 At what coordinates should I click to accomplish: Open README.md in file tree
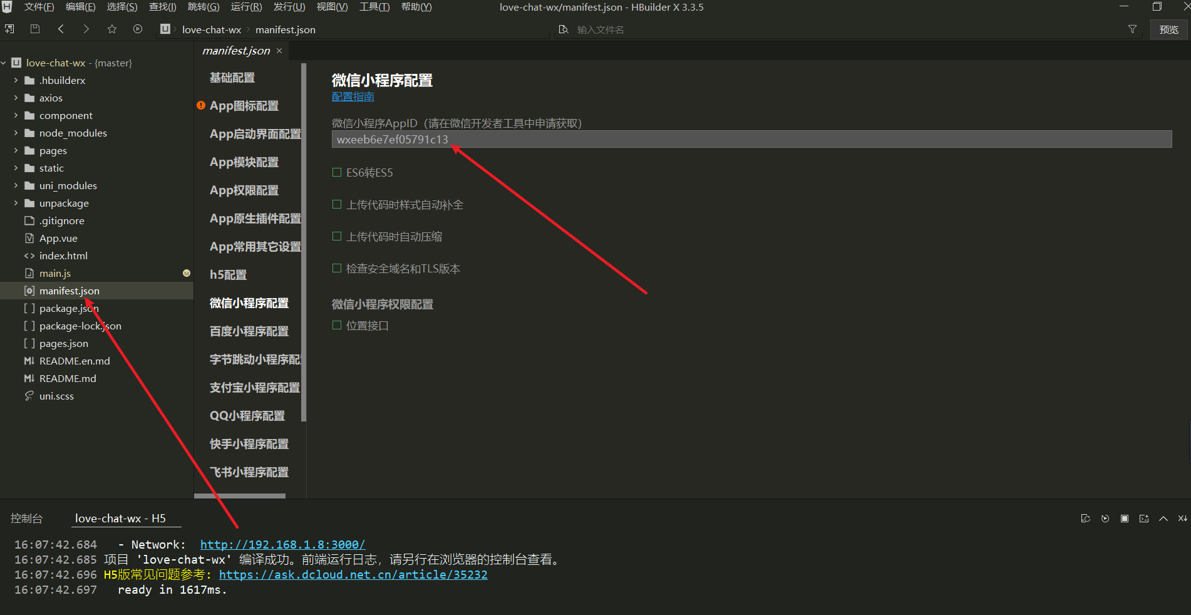point(68,378)
